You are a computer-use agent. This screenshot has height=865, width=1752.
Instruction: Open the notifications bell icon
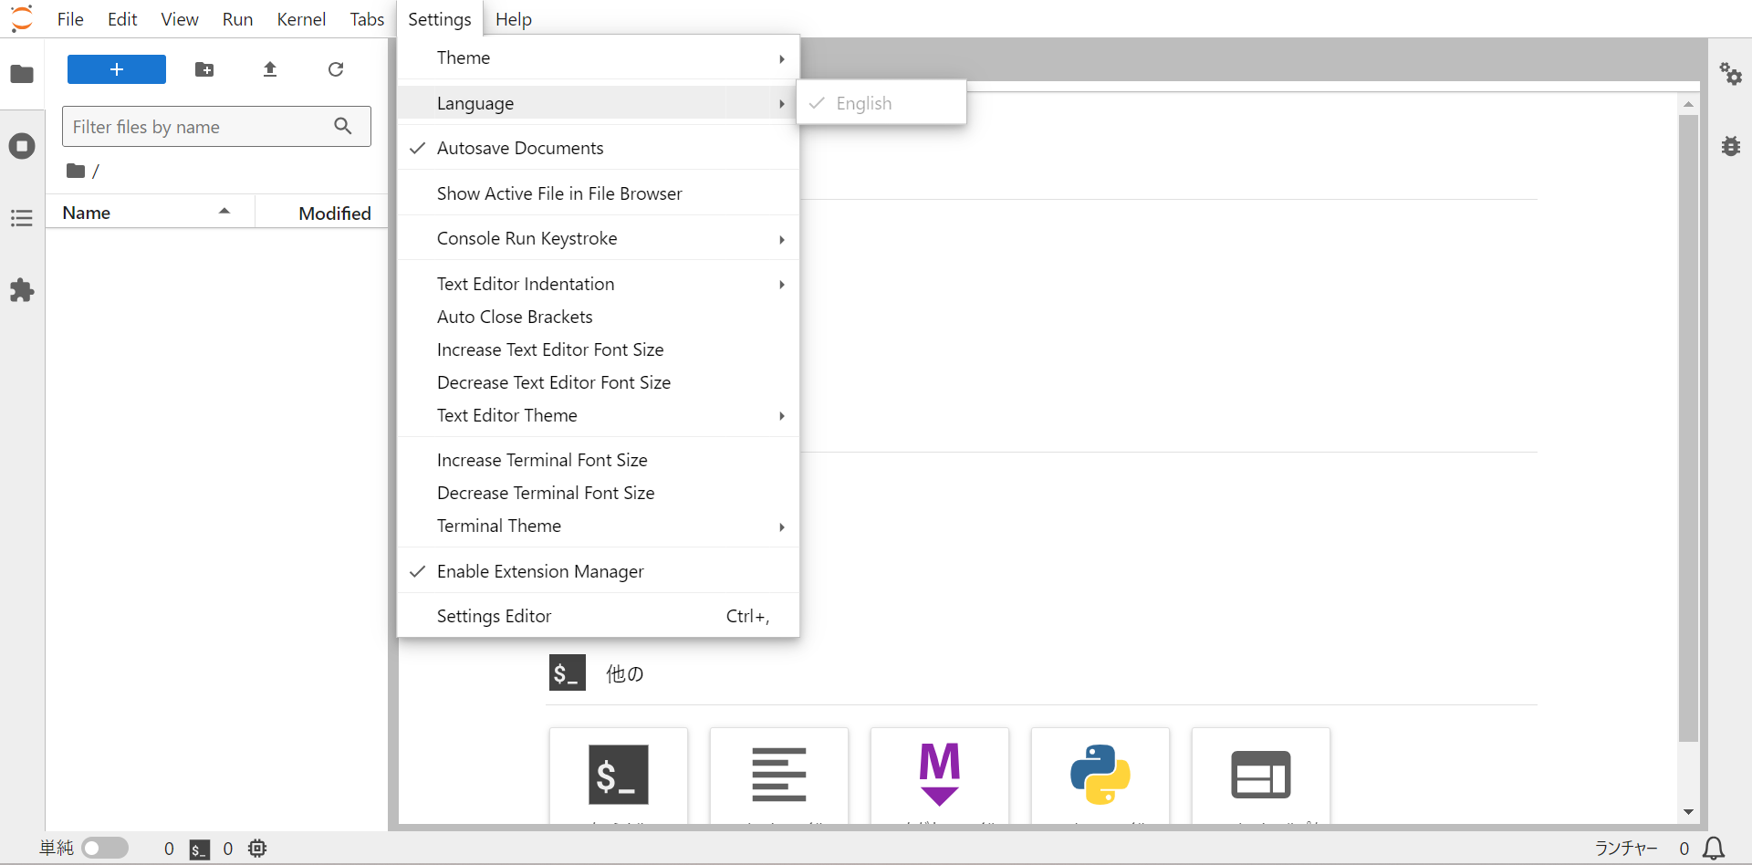pyautogui.click(x=1714, y=849)
